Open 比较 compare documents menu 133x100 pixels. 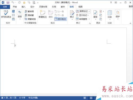(x=110, y=15)
